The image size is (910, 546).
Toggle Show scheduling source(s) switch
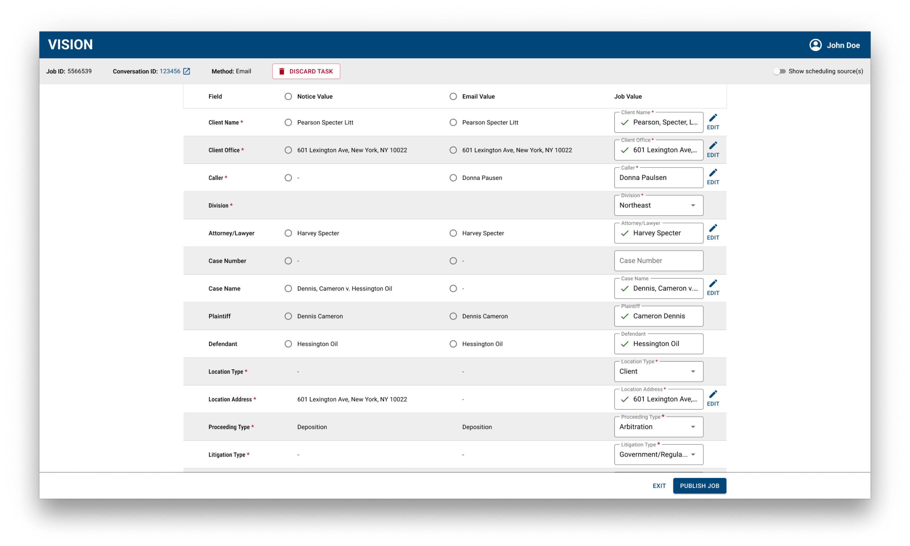(779, 71)
